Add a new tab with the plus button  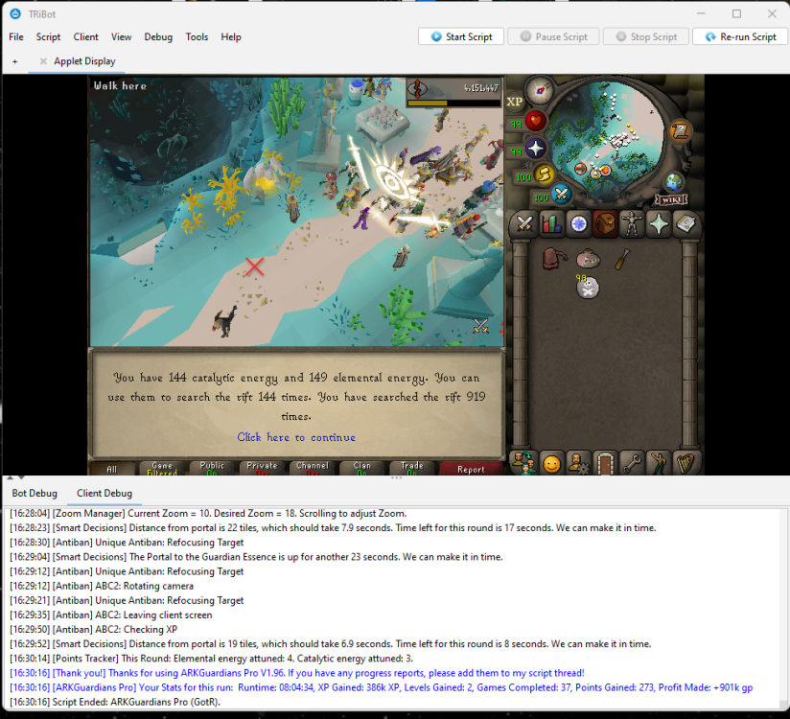15,61
